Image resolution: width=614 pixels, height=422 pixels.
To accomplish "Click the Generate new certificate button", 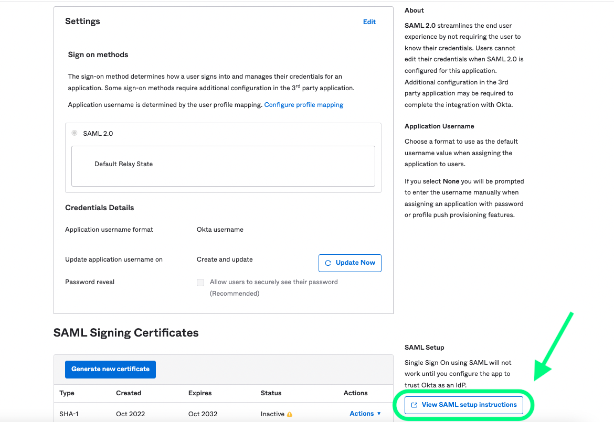I will [110, 369].
